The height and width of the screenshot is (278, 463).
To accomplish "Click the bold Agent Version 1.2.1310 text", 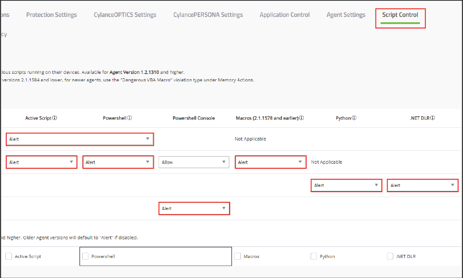I will [134, 72].
